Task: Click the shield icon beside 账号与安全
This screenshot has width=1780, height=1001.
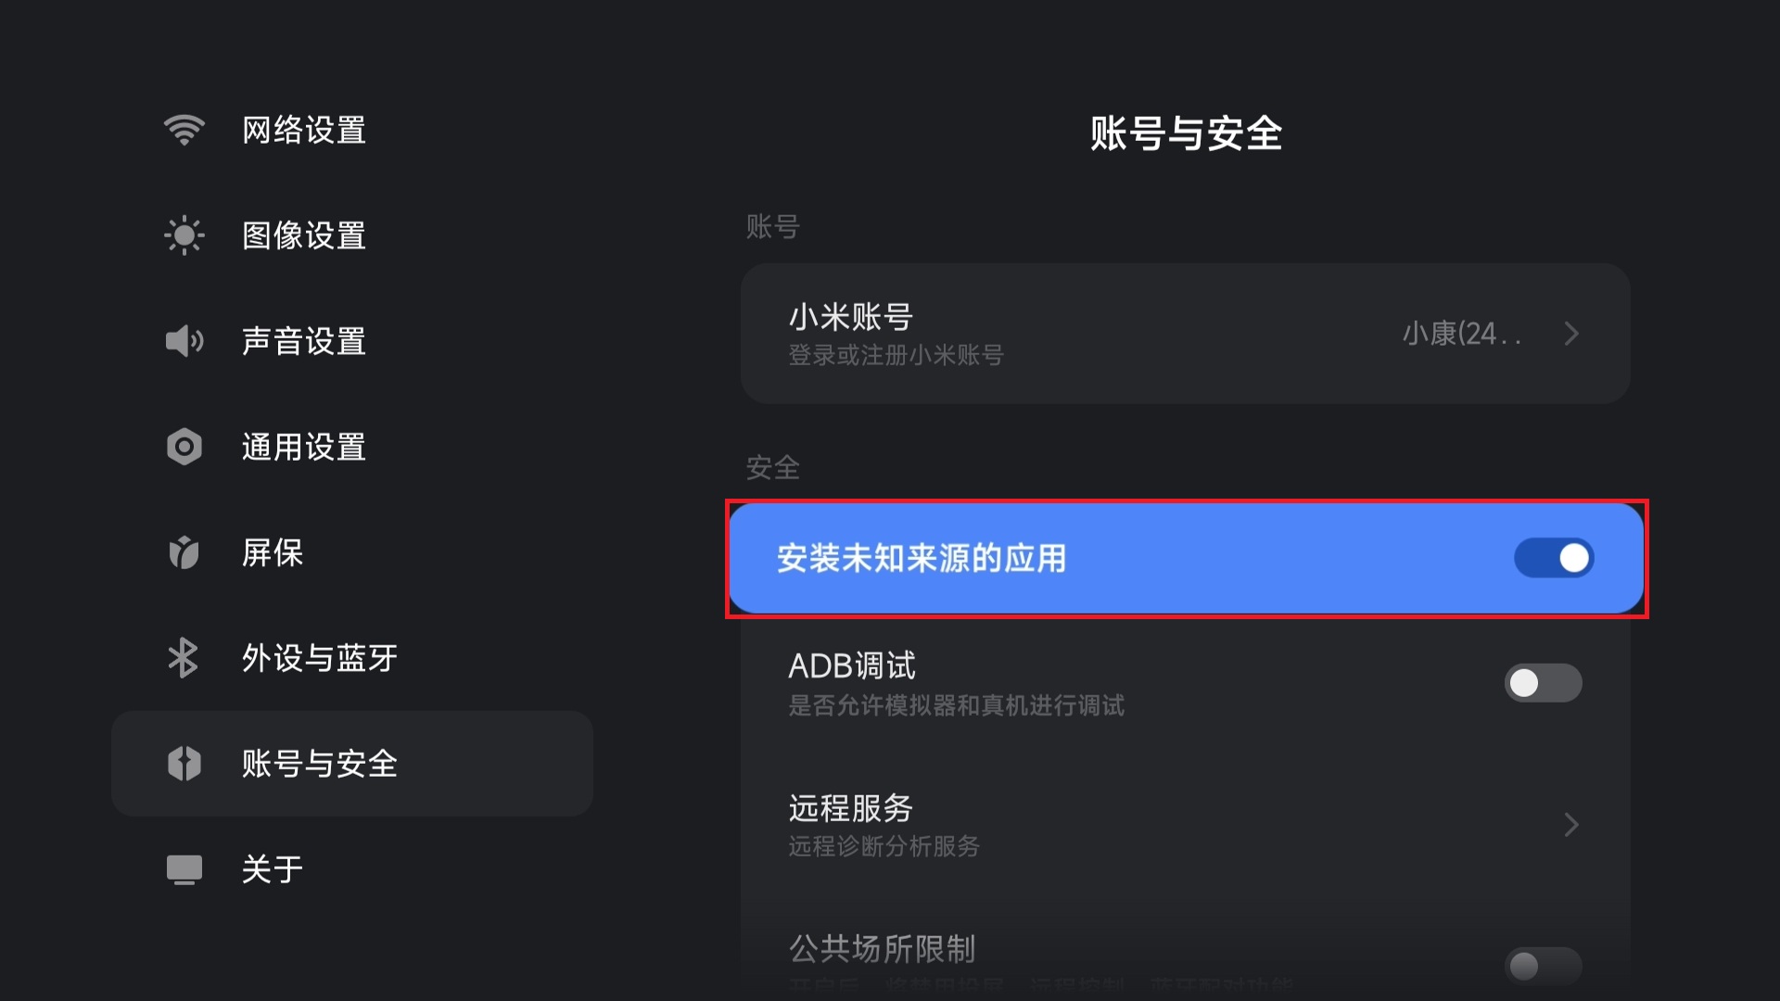Action: [x=184, y=764]
